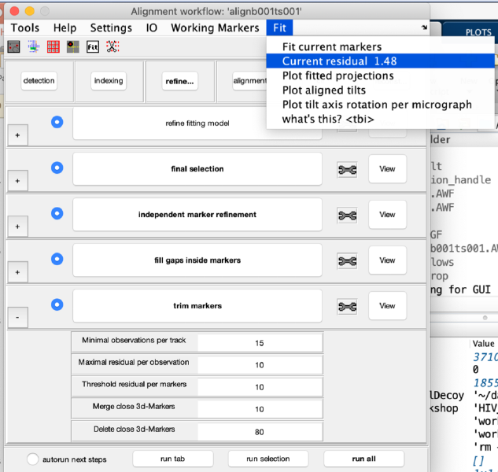Choose Plot tilt axis rotation per micrograph
Screen dimensions: 498x472
(380, 105)
